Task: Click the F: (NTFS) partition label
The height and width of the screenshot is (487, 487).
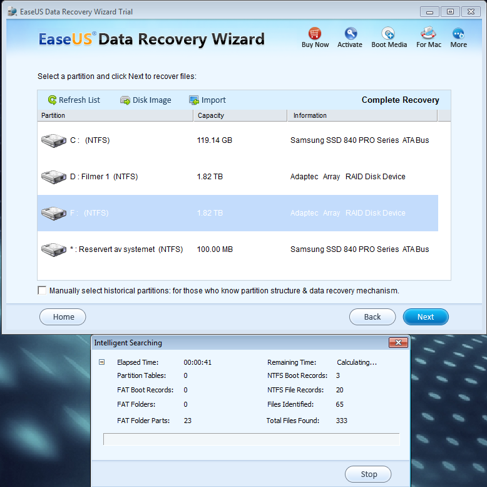Action: coord(90,213)
